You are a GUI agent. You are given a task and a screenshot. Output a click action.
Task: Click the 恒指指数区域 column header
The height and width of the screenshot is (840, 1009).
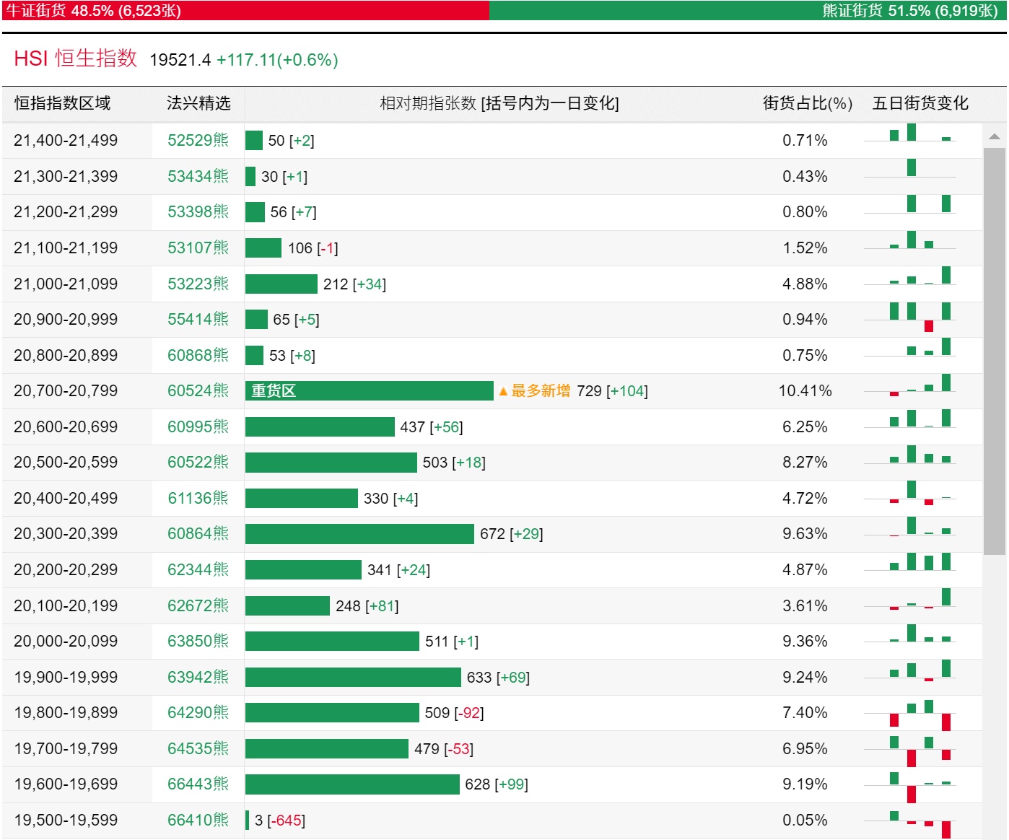click(x=63, y=104)
